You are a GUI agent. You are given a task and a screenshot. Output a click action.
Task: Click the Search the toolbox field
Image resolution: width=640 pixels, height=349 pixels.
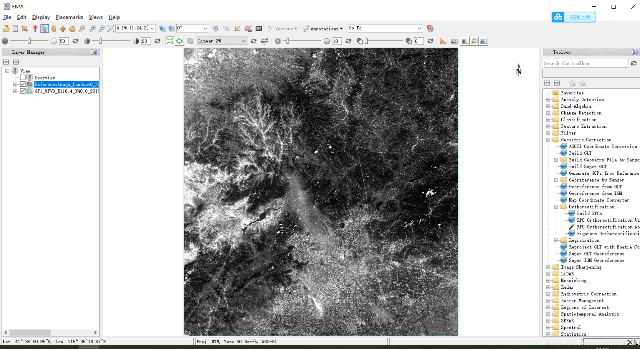tap(585, 63)
